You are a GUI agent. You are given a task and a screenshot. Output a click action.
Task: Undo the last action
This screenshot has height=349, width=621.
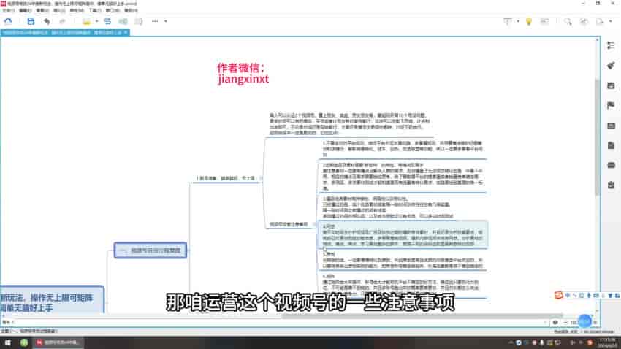(x=47, y=21)
